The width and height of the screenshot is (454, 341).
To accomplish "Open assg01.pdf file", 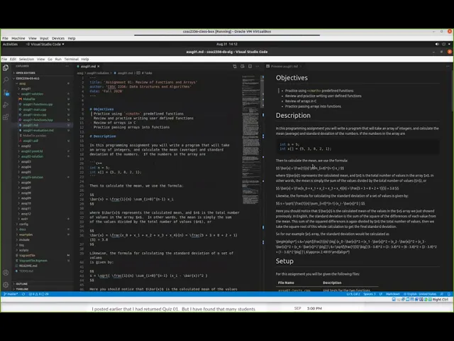I will [31, 141].
